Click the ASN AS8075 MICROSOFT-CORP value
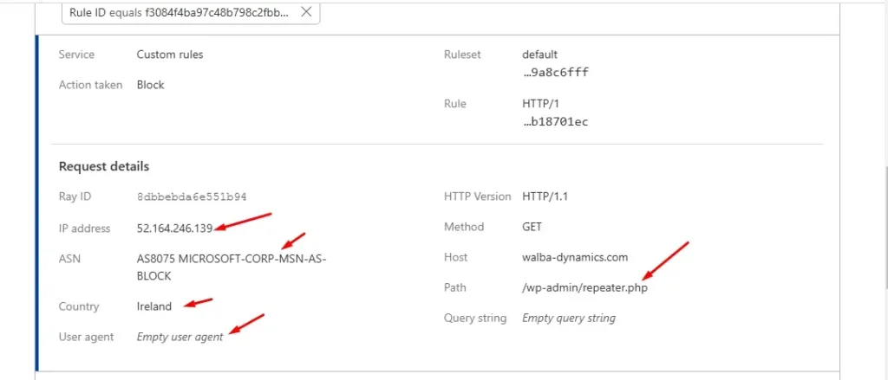This screenshot has height=380, width=888. tap(231, 260)
